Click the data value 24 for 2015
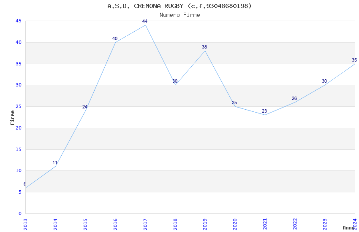The height and width of the screenshot is (232, 359). [x=85, y=107]
